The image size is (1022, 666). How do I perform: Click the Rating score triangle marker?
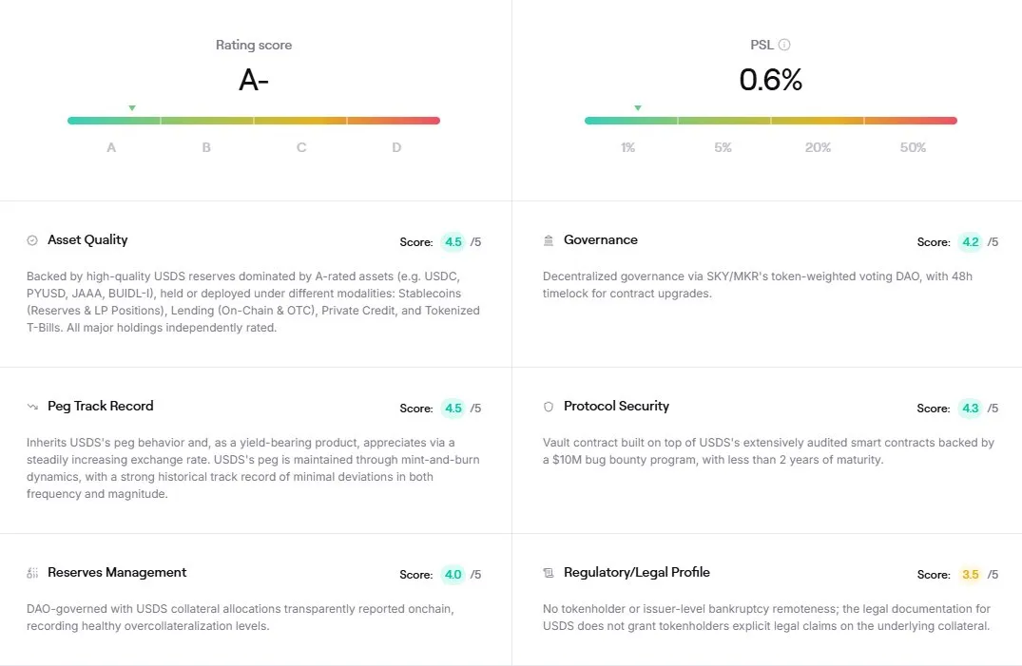(132, 108)
